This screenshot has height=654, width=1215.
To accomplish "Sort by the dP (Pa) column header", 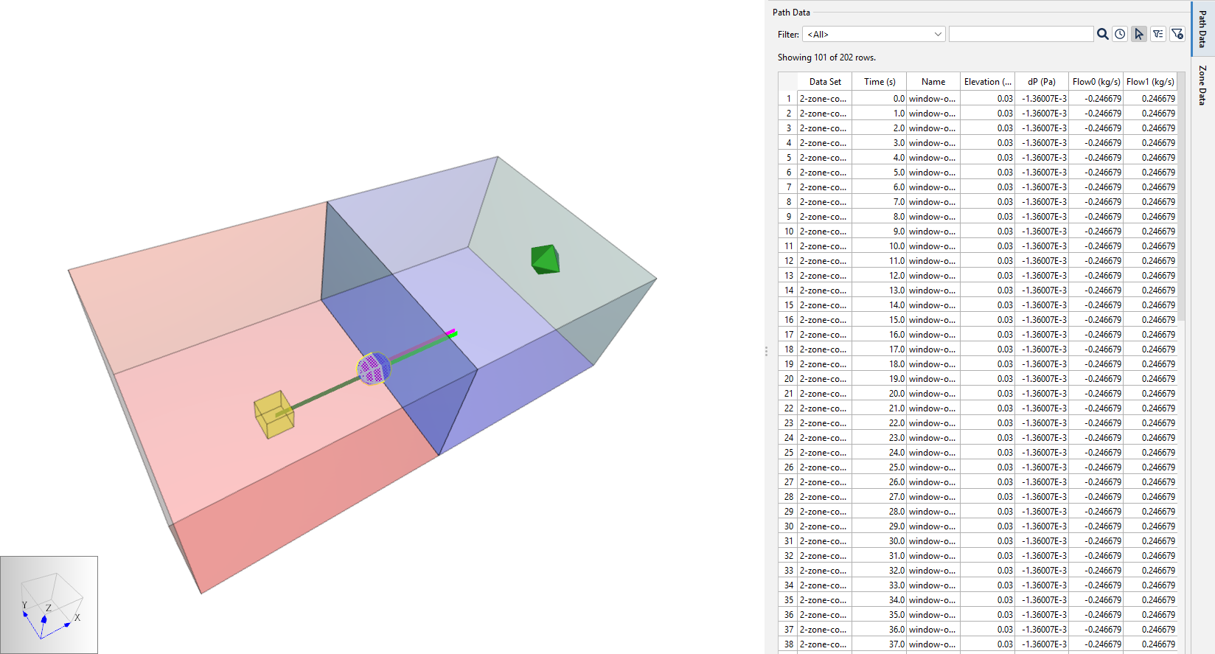I will 1042,82.
